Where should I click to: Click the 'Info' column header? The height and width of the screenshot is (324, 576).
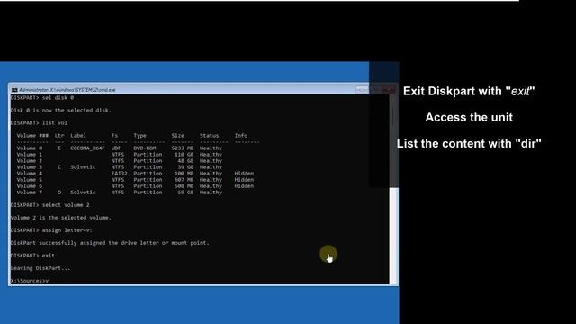pyautogui.click(x=241, y=136)
